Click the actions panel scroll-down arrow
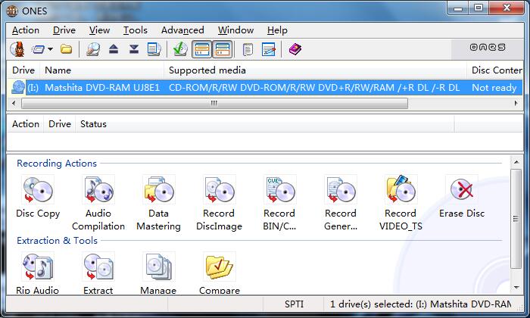Image resolution: width=530 pixels, height=318 pixels. tap(516, 288)
